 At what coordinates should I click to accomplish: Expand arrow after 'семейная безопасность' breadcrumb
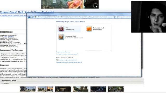(70, 17)
